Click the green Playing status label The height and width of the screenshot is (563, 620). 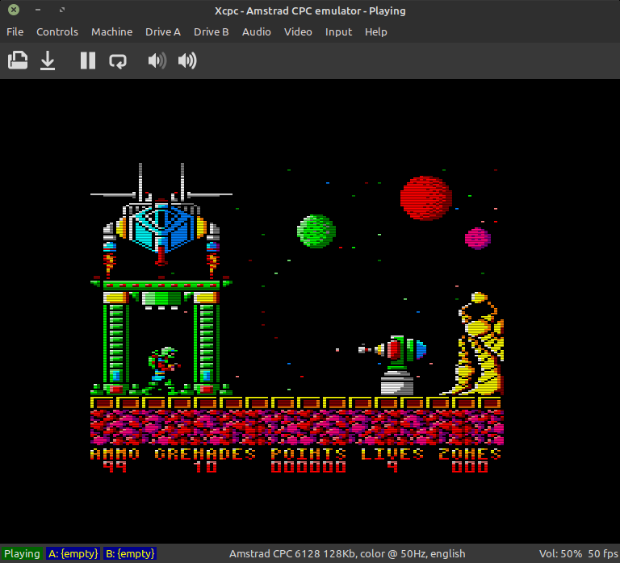coord(22,553)
